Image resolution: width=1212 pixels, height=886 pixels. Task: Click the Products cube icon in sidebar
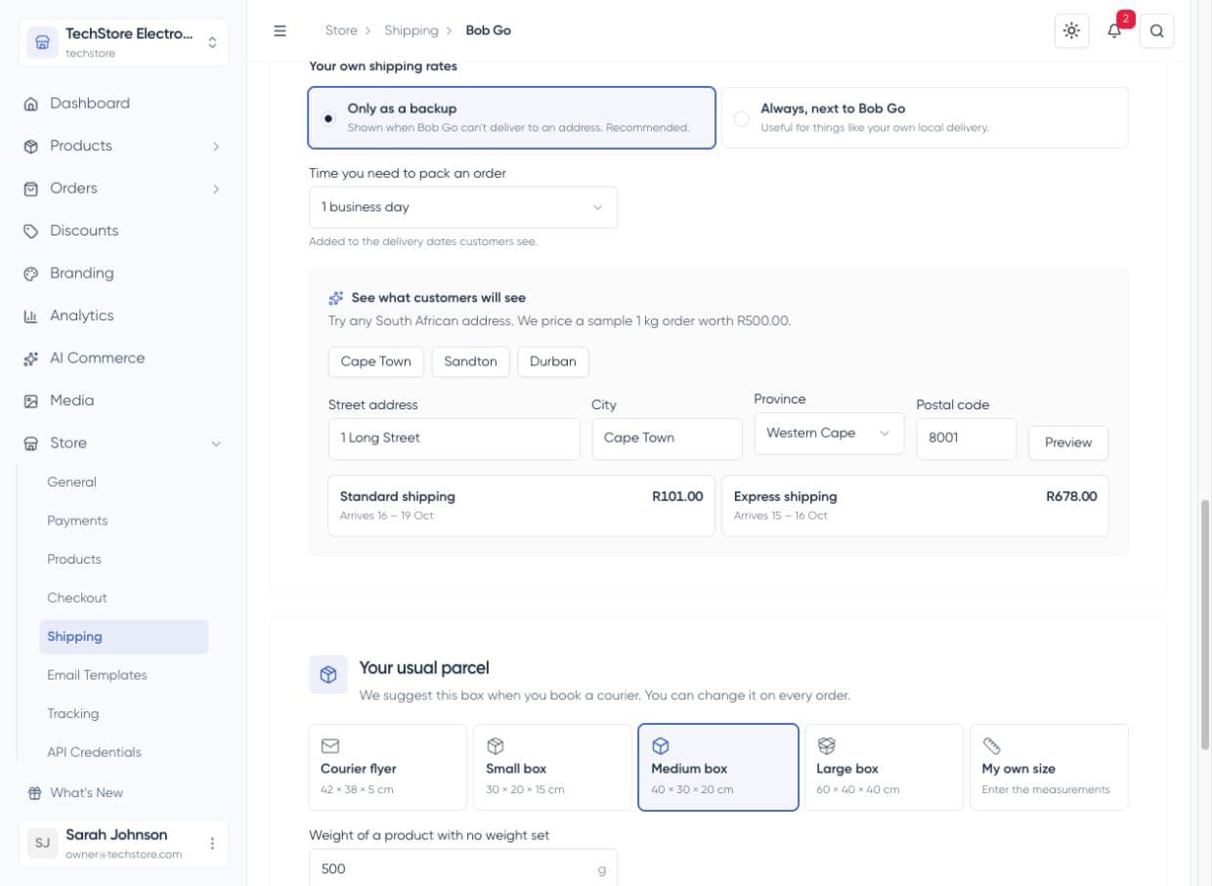pyautogui.click(x=31, y=147)
